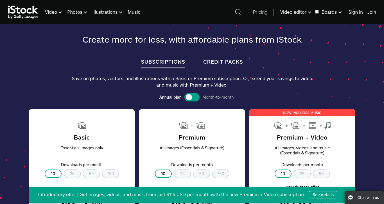
Task: Select 750 downloads for Premium plan
Action: point(221,174)
